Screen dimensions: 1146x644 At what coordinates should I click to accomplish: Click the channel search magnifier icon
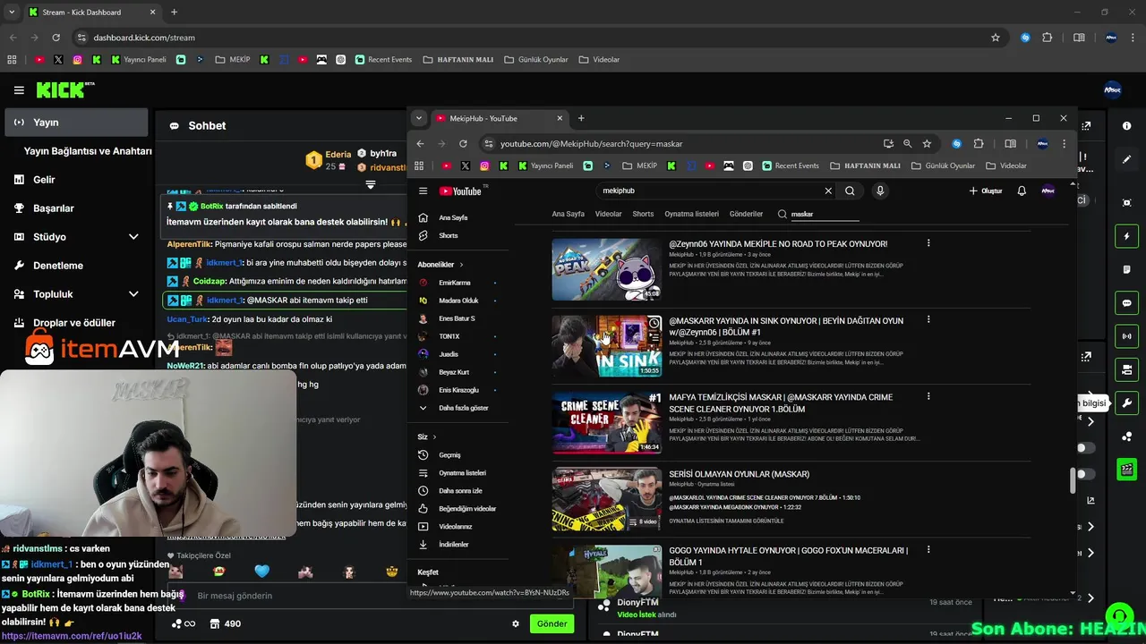(782, 215)
